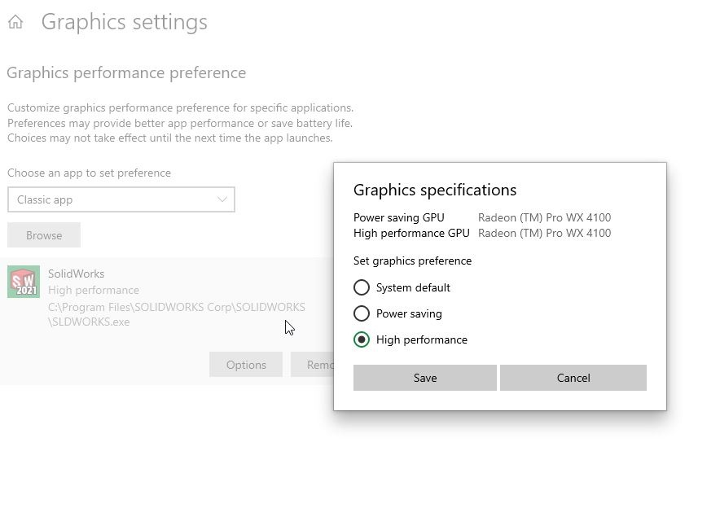Click the SolidWorks app name
720x508 pixels.
[77, 274]
